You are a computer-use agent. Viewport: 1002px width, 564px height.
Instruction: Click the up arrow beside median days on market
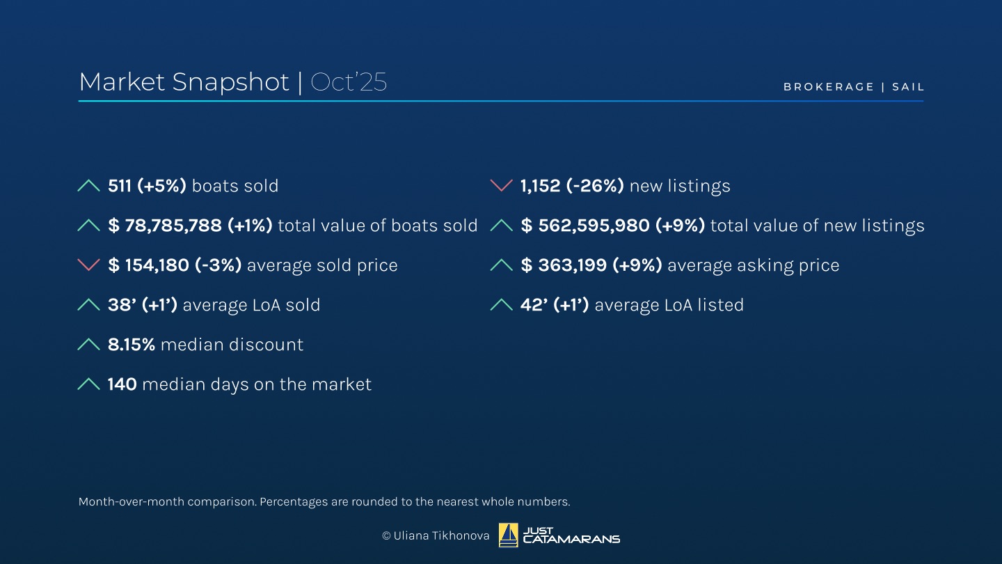click(x=88, y=384)
